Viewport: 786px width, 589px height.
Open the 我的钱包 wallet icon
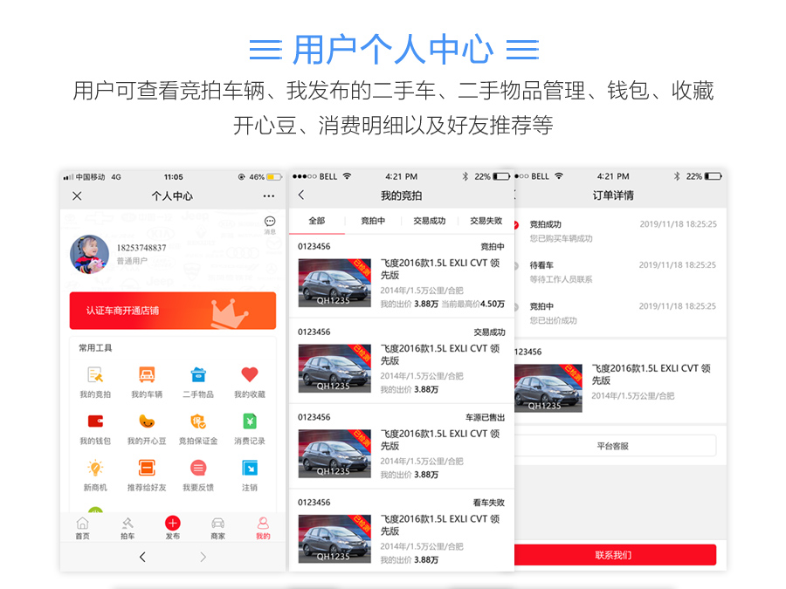(x=96, y=421)
